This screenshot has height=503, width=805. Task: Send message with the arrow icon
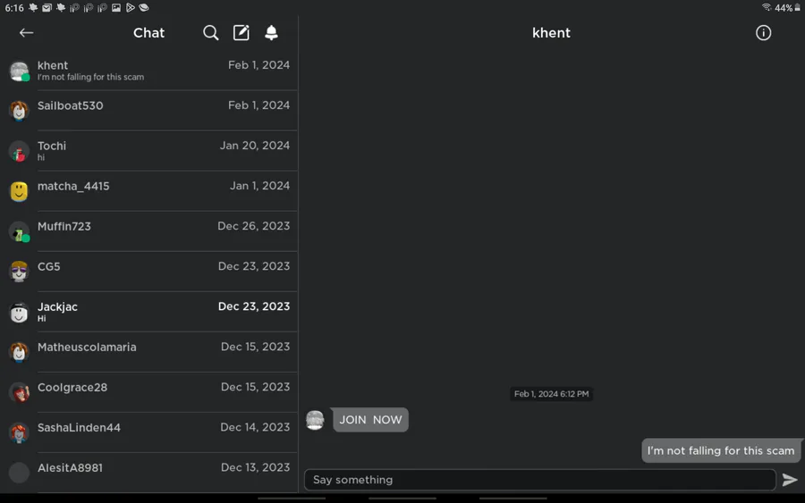click(x=790, y=480)
